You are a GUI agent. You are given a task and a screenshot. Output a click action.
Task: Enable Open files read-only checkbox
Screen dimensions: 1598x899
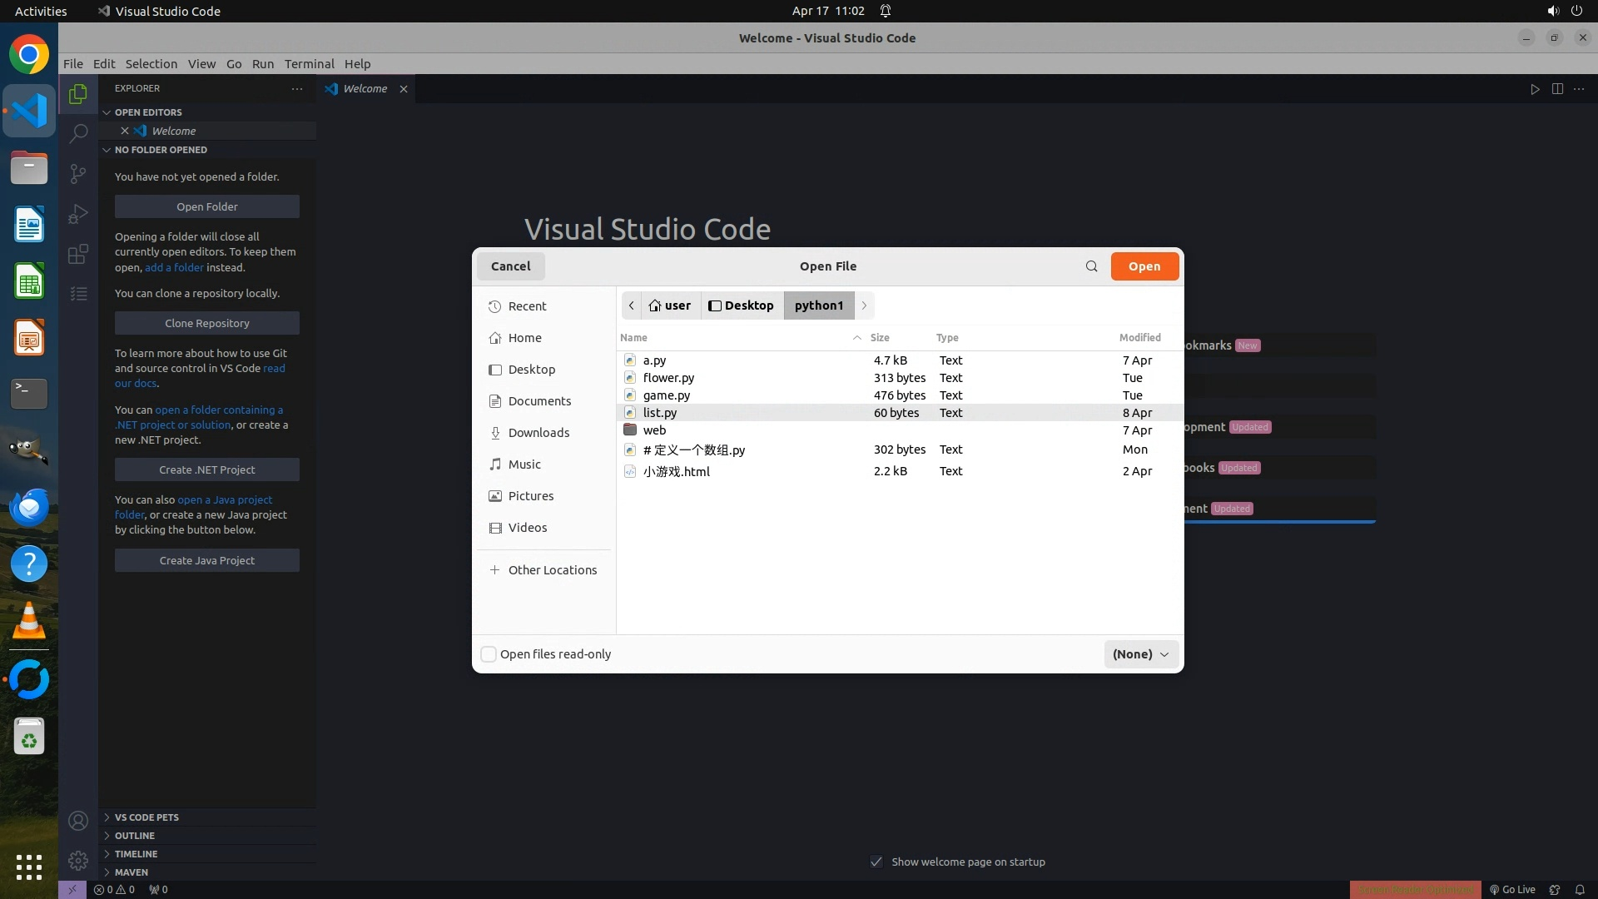coord(489,654)
